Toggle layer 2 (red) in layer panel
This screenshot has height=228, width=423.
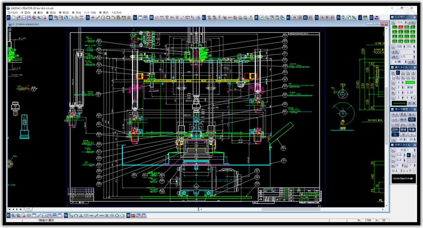coord(401,27)
